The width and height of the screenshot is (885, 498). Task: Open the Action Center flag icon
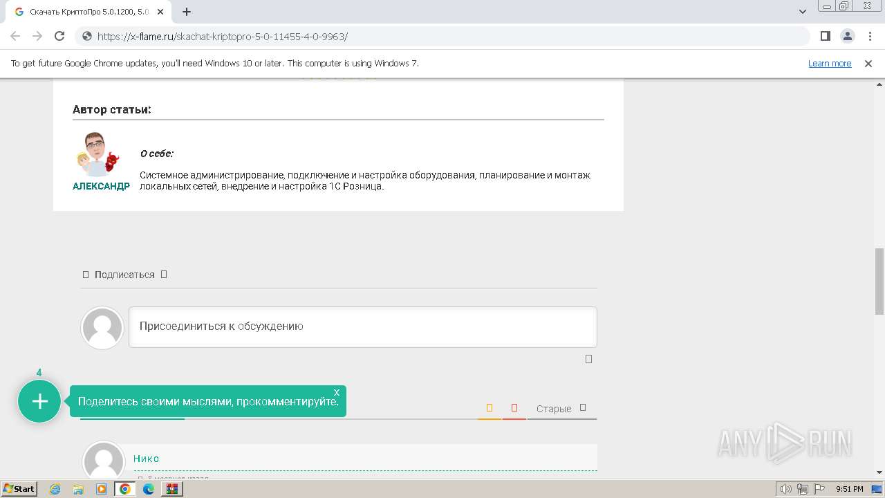tap(819, 489)
